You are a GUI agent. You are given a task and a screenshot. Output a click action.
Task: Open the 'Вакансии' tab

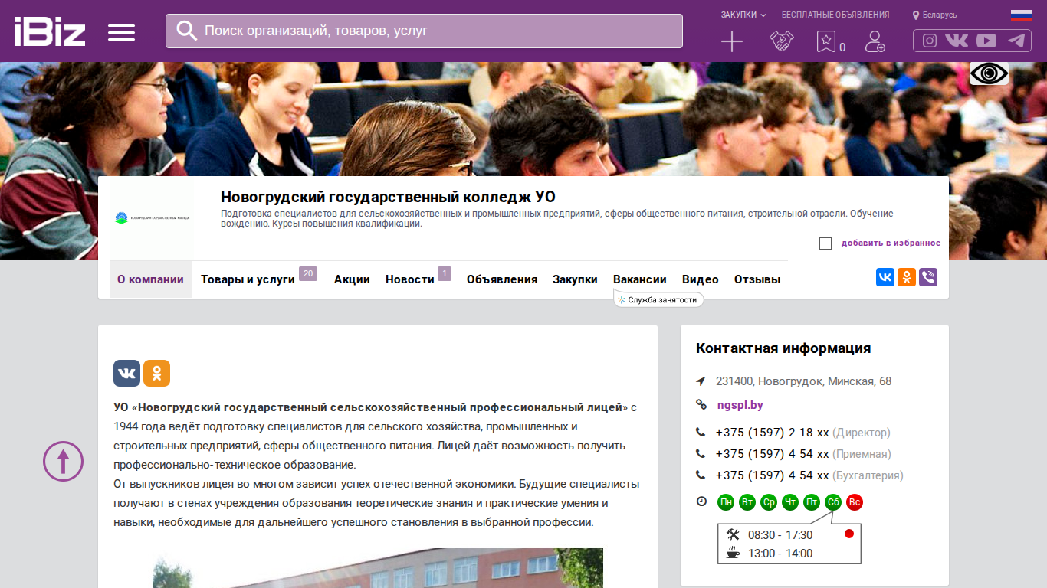coord(640,279)
